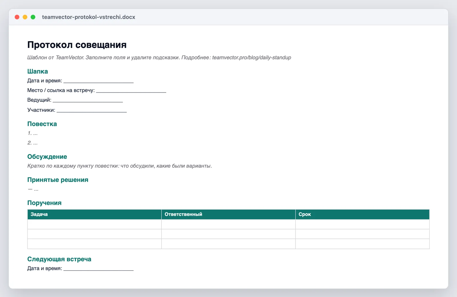Select the "Обсуждение" section heading
Viewport: 457px width, 297px height.
pos(47,157)
